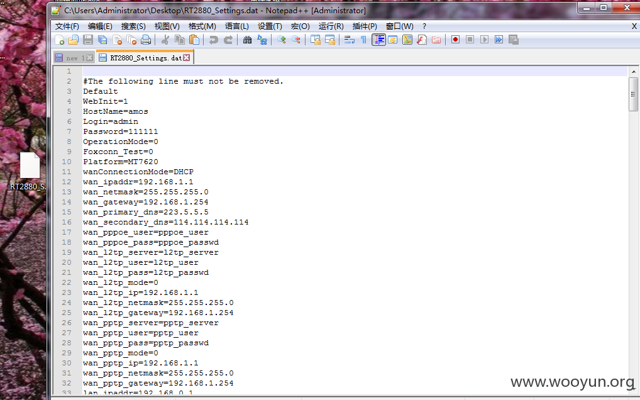The width and height of the screenshot is (640, 400).
Task: Click the Save recorded macro icon
Action: tap(514, 40)
